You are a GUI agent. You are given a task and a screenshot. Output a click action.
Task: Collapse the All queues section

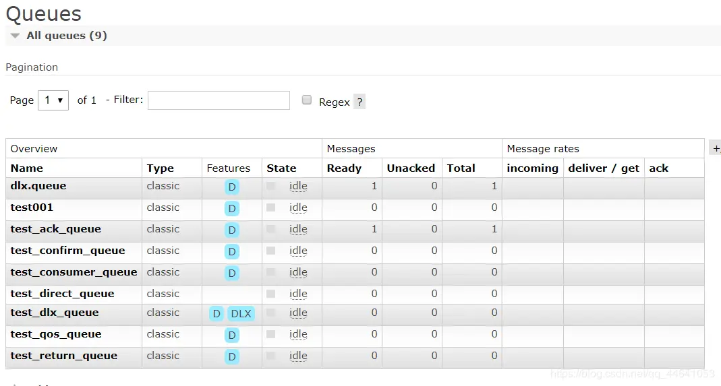[x=16, y=36]
